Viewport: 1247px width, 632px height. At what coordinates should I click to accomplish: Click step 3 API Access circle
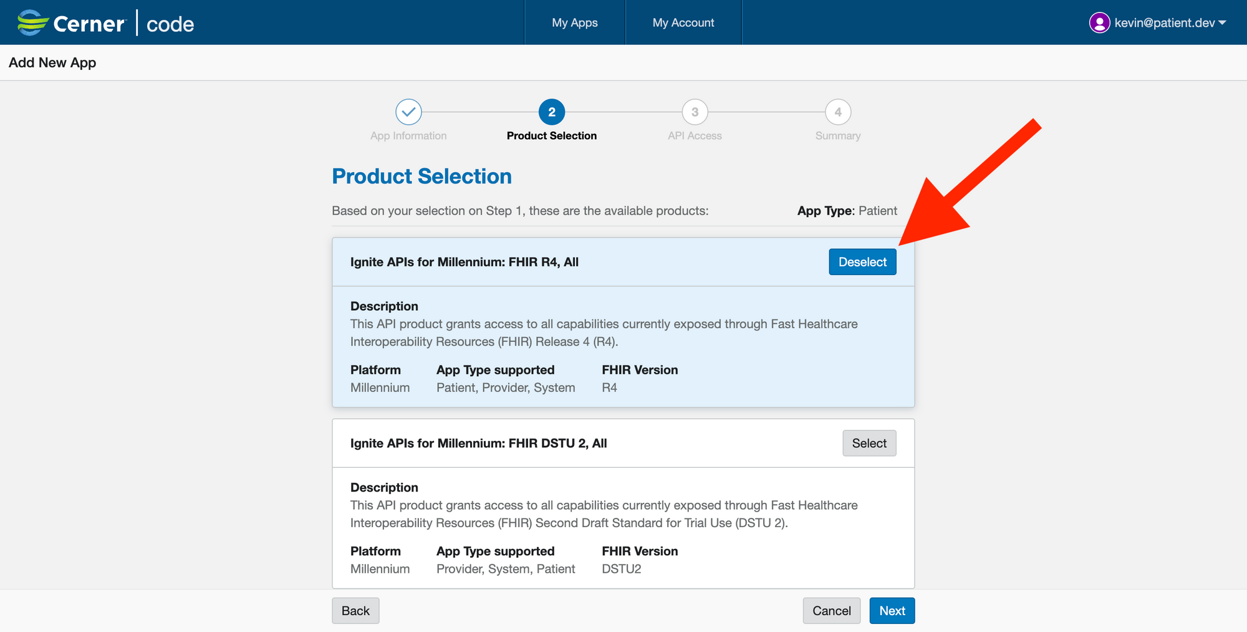(x=695, y=112)
